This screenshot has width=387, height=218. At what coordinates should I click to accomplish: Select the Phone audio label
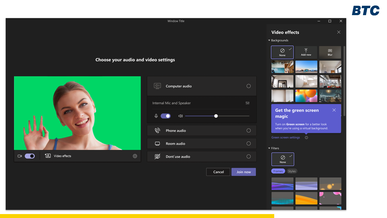[176, 130]
